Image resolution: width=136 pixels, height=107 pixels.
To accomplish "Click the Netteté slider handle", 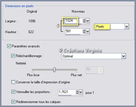I will (54, 70).
